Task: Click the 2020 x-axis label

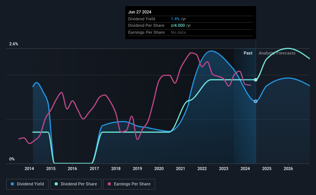Action: (159, 169)
